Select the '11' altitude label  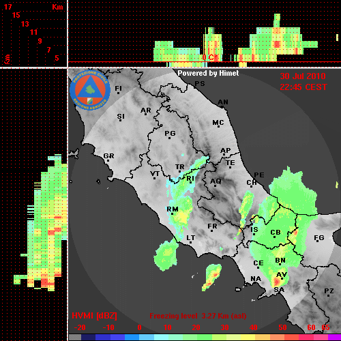[33, 32]
